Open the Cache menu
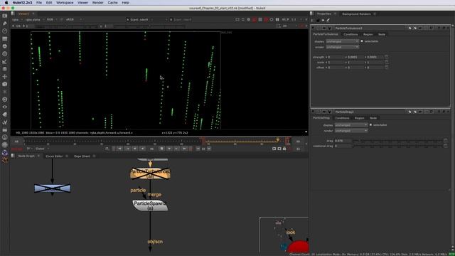 coord(112,3)
